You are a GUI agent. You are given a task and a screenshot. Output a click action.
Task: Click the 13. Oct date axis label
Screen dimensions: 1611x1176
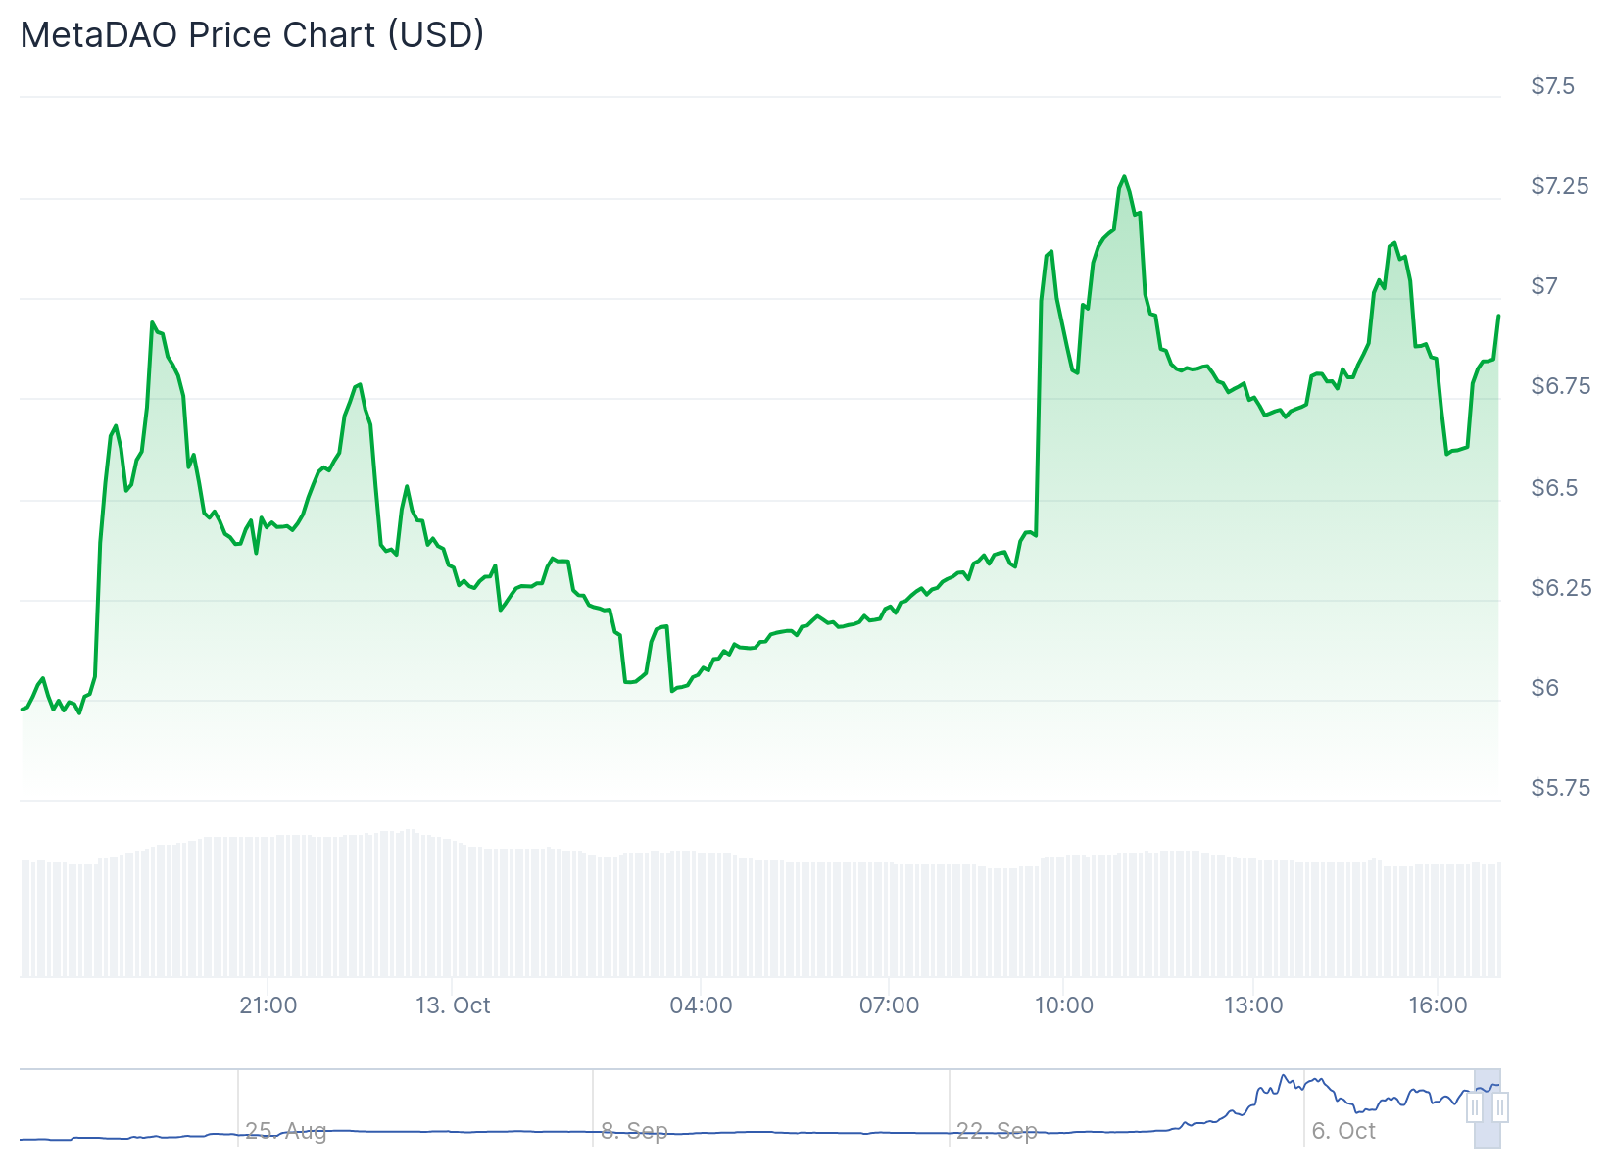coord(453,1005)
